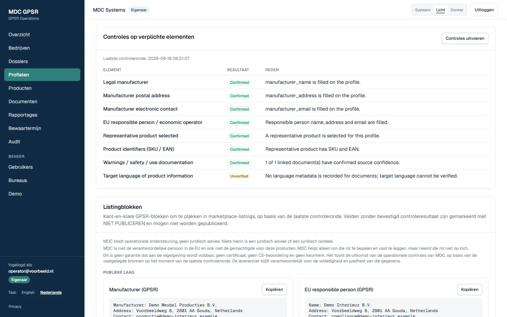This screenshot has height=317, width=507.
Task: Select Warnings / safety / use documentation
Action: pos(148,162)
